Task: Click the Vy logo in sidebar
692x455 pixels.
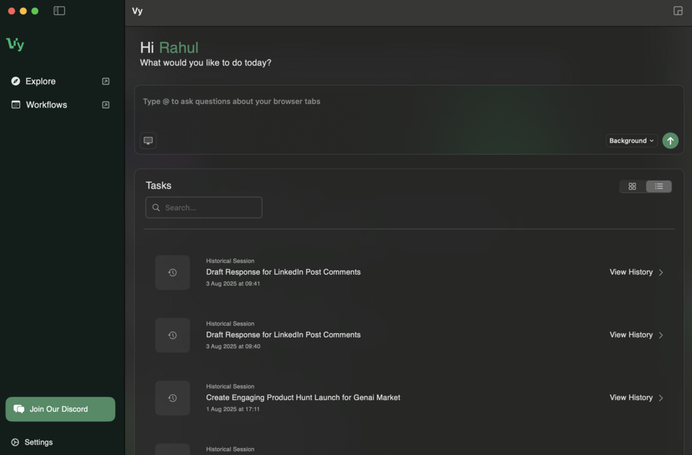Action: (15, 44)
